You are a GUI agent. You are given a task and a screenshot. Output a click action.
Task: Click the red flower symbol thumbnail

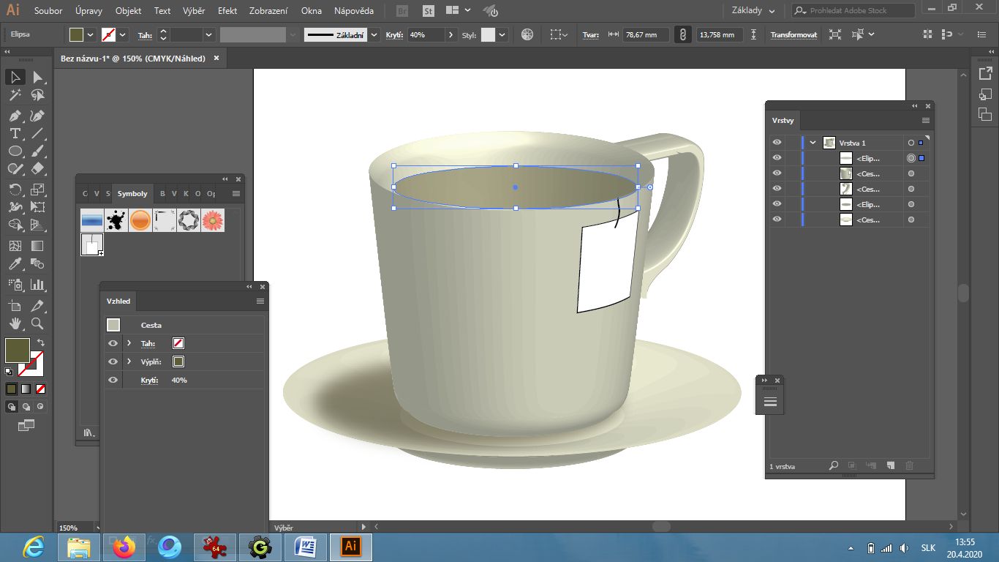212,220
